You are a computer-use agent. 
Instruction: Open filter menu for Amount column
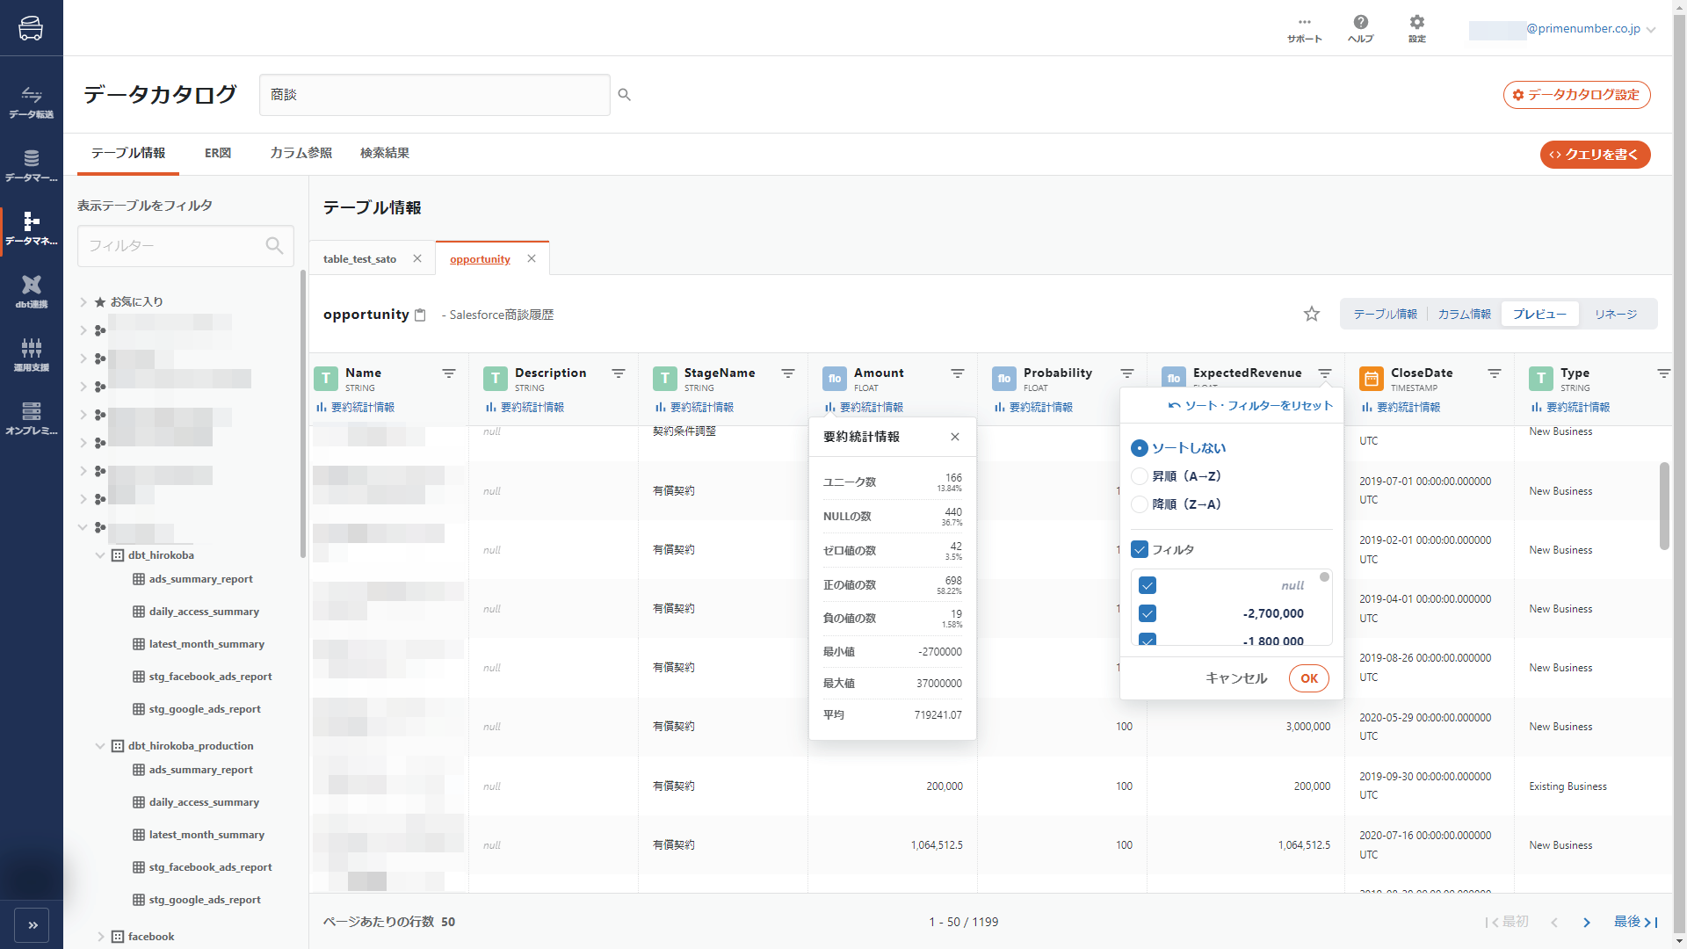tap(958, 373)
